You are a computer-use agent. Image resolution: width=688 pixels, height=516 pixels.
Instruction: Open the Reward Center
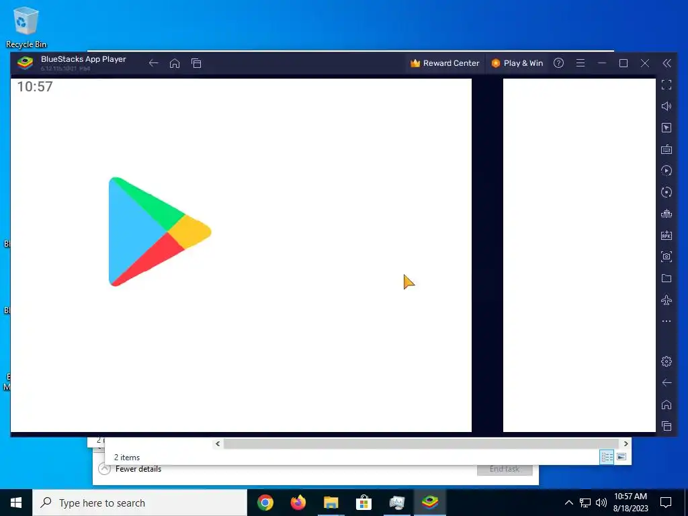pos(445,63)
